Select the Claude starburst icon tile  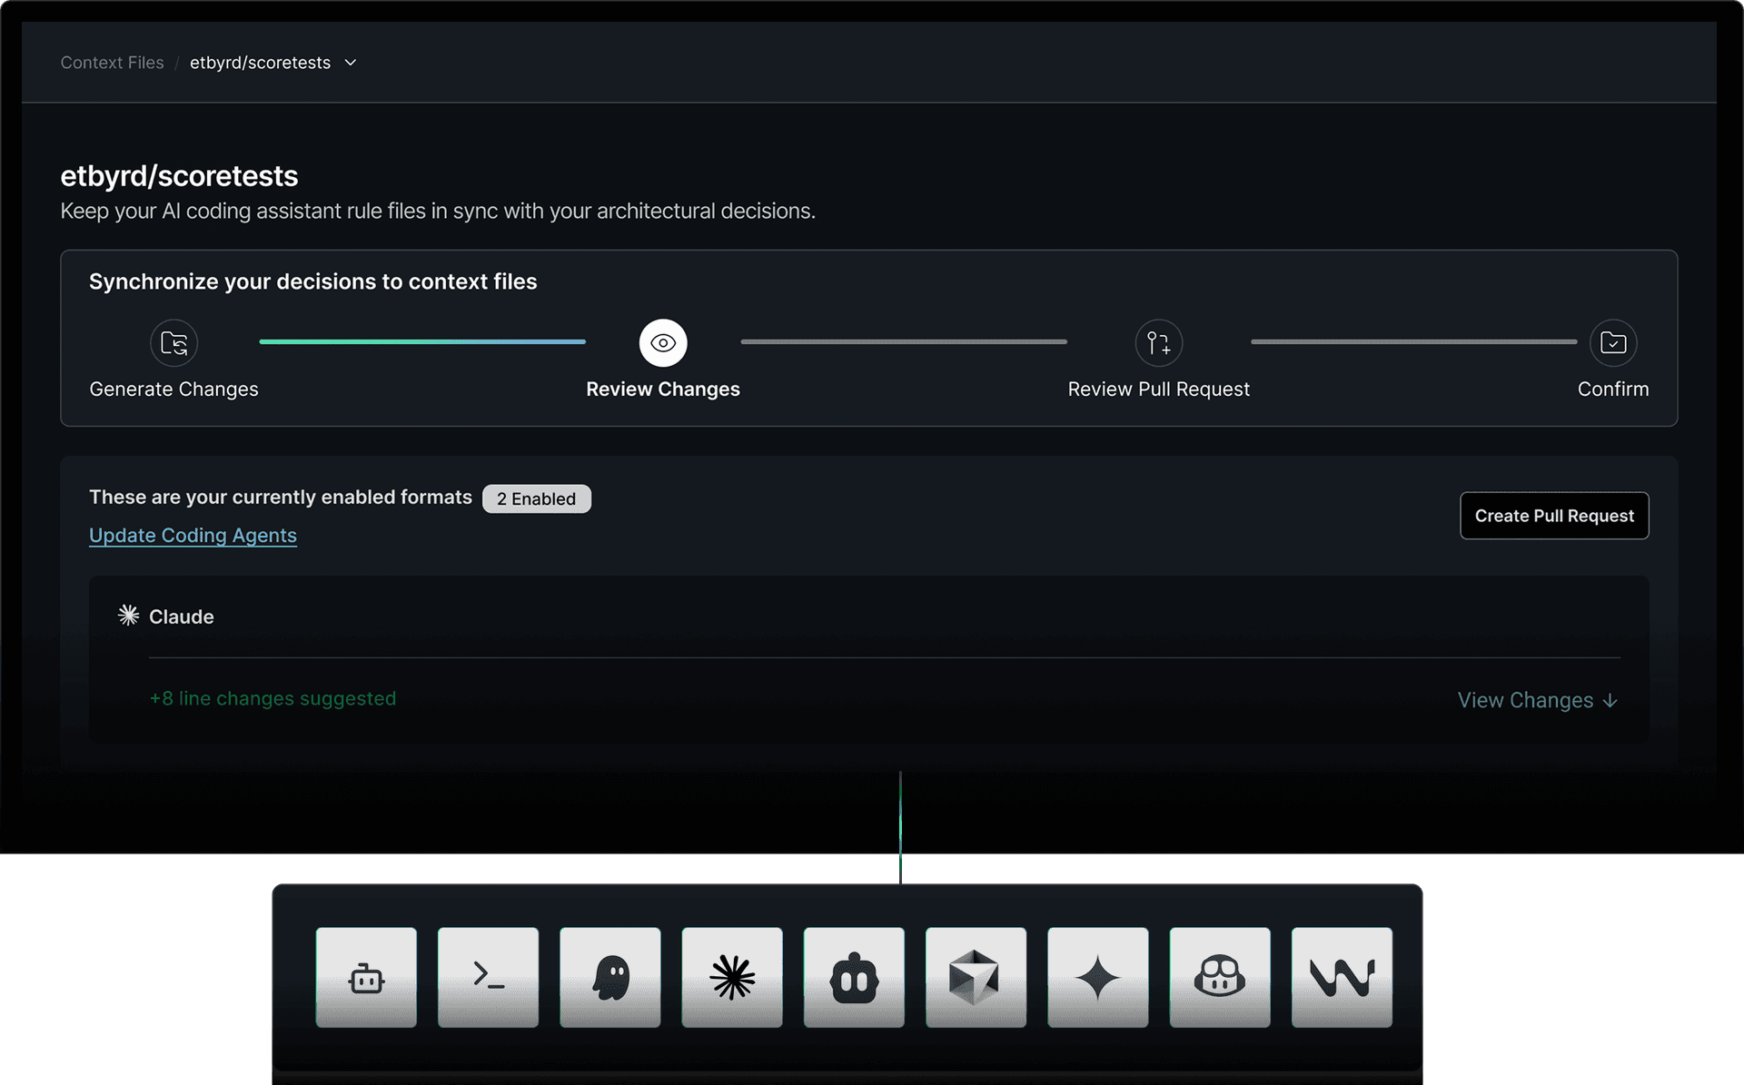coord(732,977)
